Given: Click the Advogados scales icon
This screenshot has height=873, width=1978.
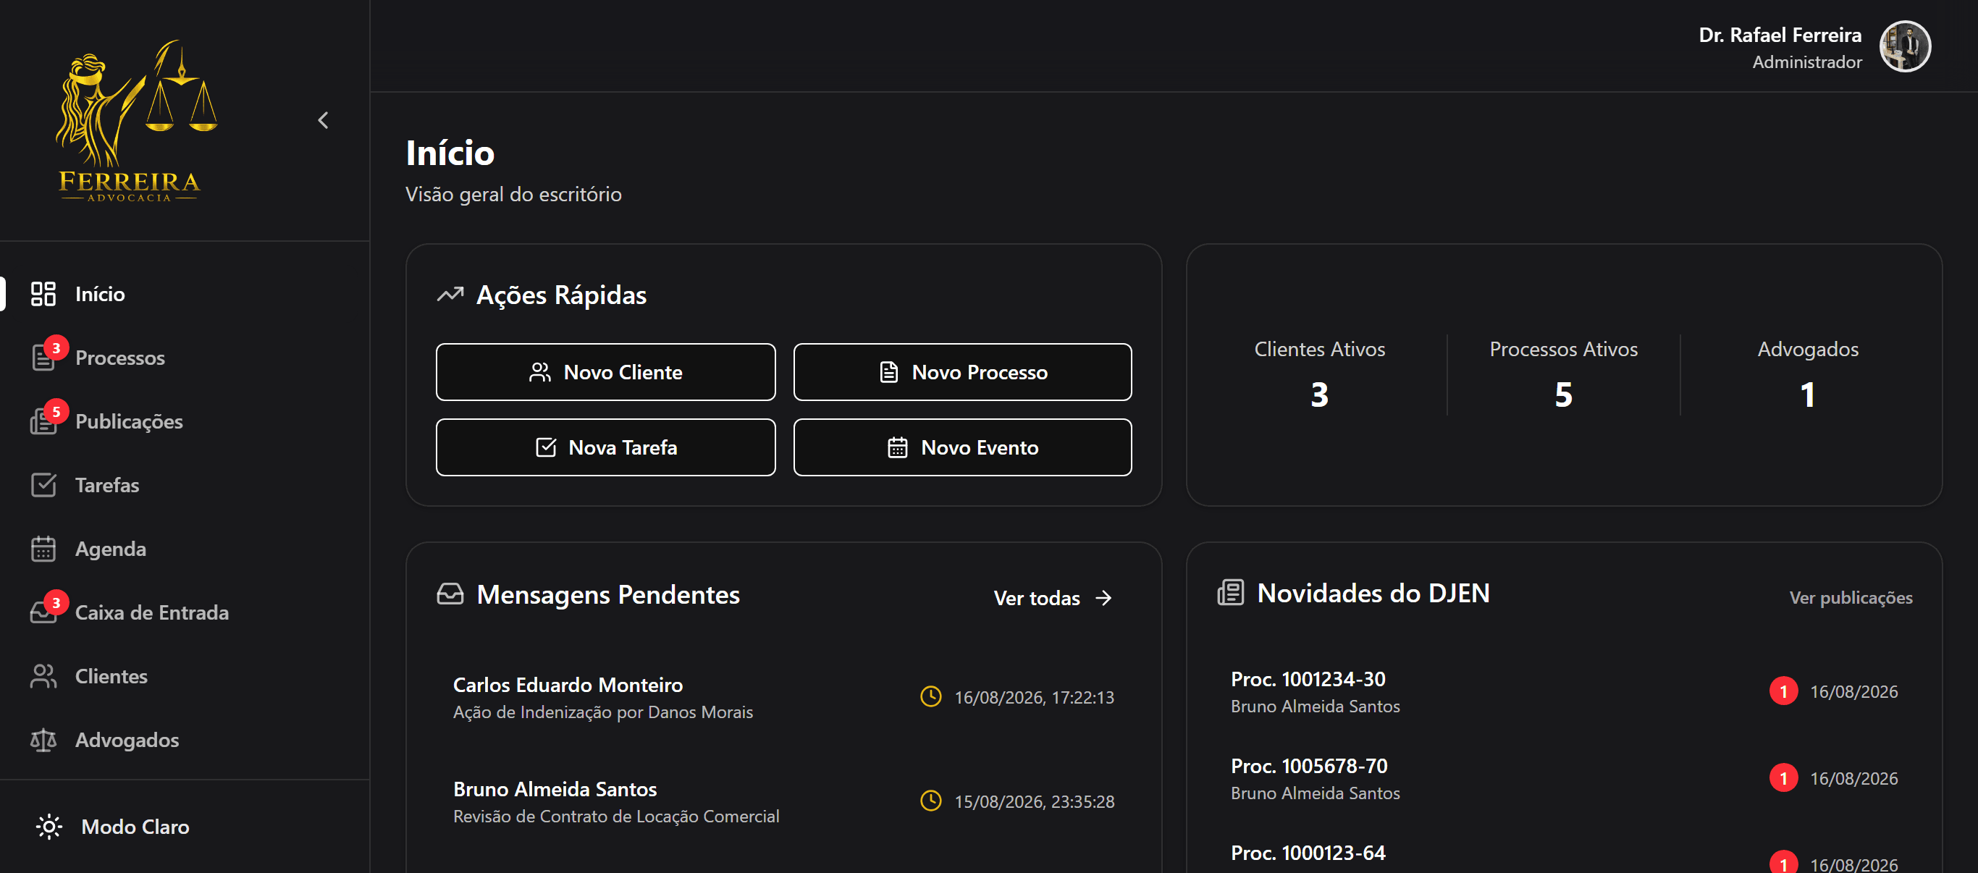Looking at the screenshot, I should click(x=43, y=741).
